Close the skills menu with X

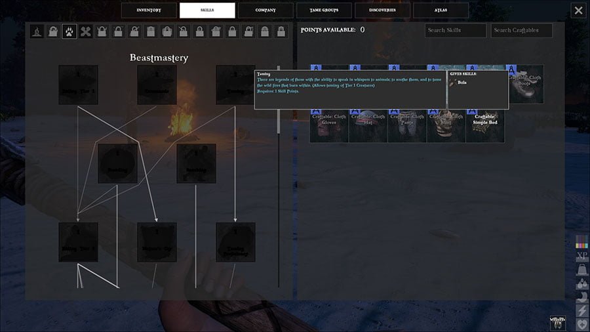(578, 10)
